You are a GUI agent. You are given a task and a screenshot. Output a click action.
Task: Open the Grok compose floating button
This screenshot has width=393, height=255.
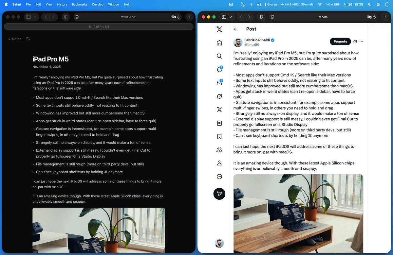(x=219, y=194)
